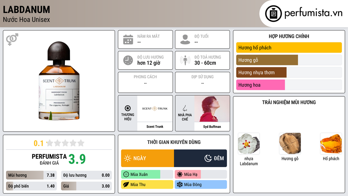Click the PERFUMISTA ĐÁNH GIÁ label

click(49, 159)
